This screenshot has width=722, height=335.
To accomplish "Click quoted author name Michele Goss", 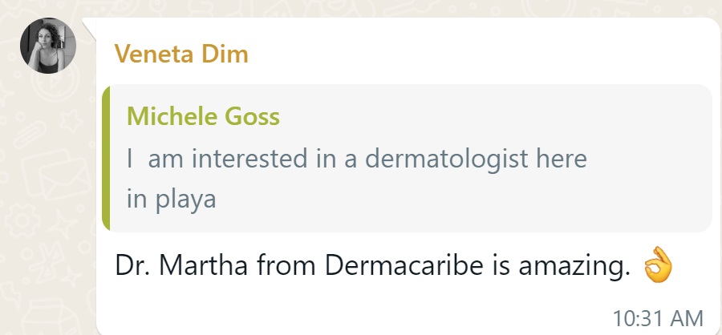I will click(203, 117).
